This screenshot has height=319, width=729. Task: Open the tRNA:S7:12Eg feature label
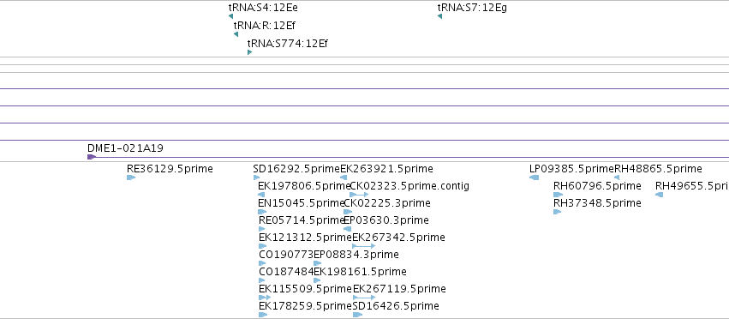pyautogui.click(x=472, y=8)
